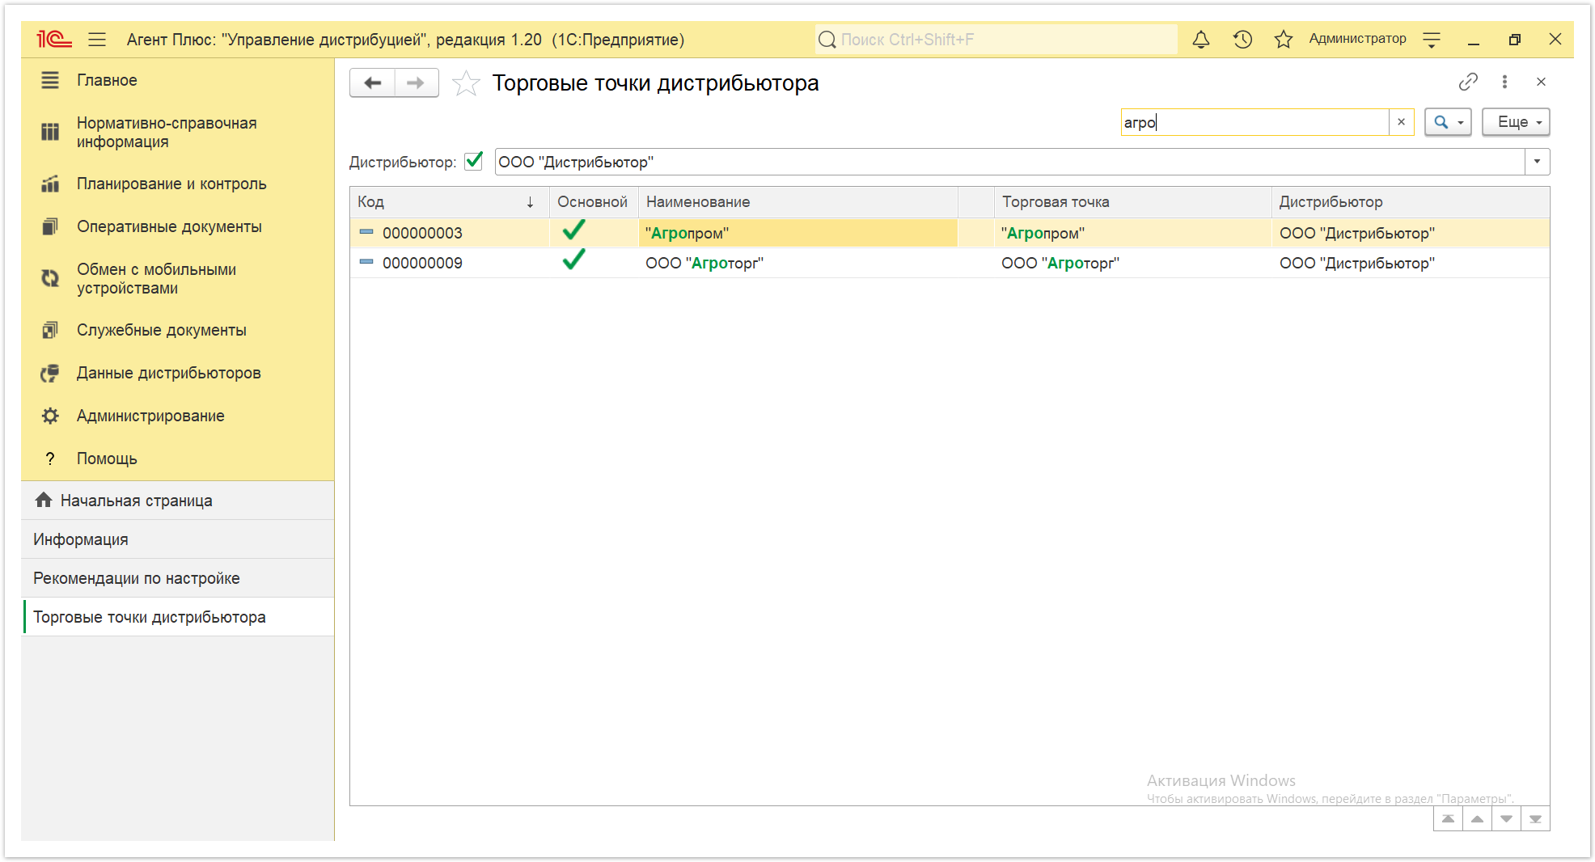
Task: Open favorites star in title bar
Action: [1283, 39]
